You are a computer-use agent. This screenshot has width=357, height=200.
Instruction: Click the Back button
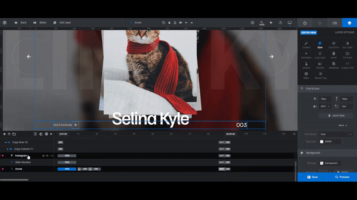pyautogui.click(x=20, y=22)
